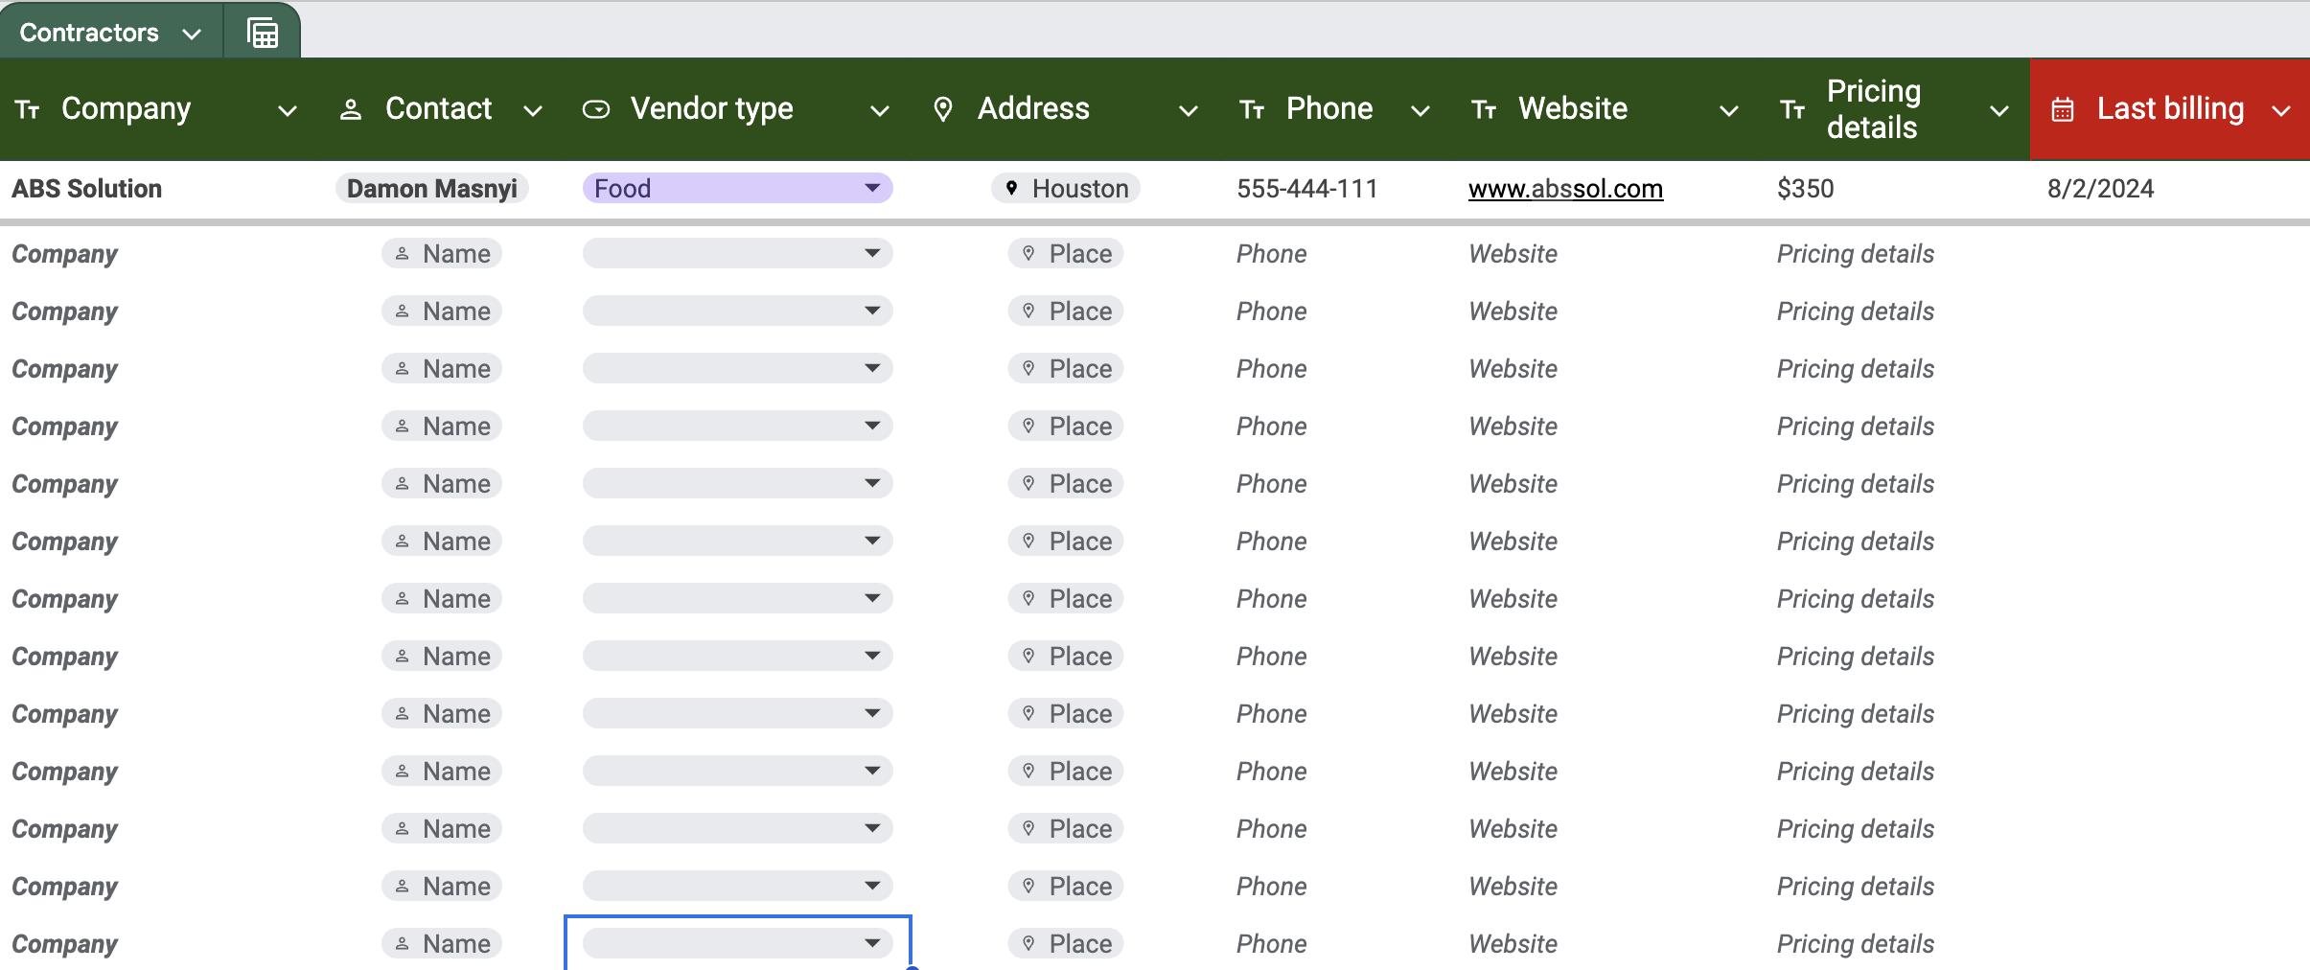2310x970 pixels.
Task: Click the text type icon in Website header
Action: pyautogui.click(x=1484, y=110)
